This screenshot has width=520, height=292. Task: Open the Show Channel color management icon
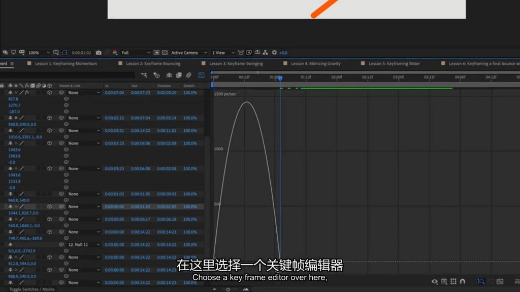[x=115, y=53]
